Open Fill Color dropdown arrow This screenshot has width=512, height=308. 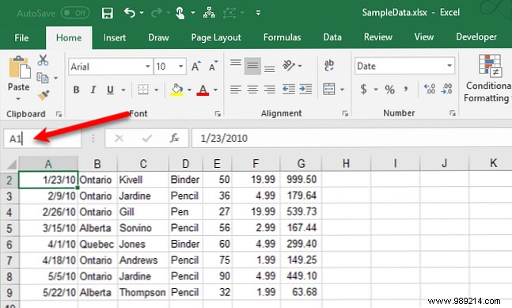coord(189,89)
